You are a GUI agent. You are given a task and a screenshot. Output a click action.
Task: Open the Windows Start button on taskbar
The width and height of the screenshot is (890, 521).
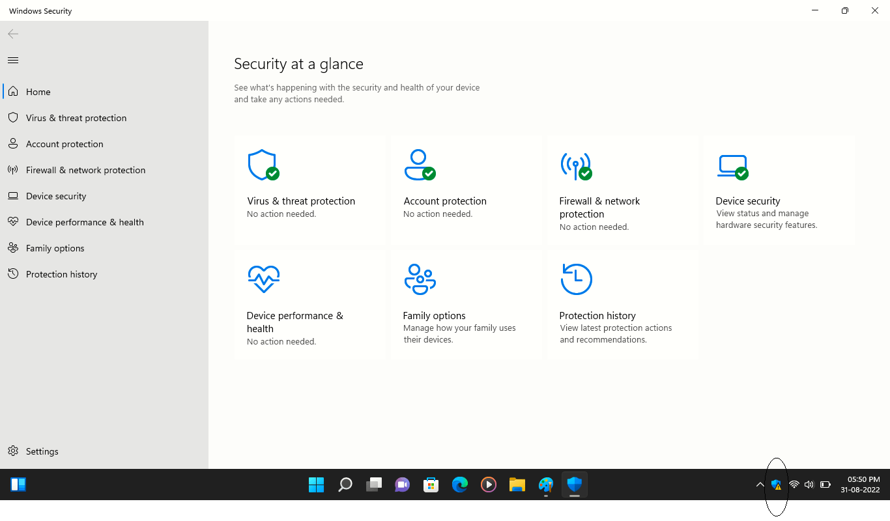317,485
